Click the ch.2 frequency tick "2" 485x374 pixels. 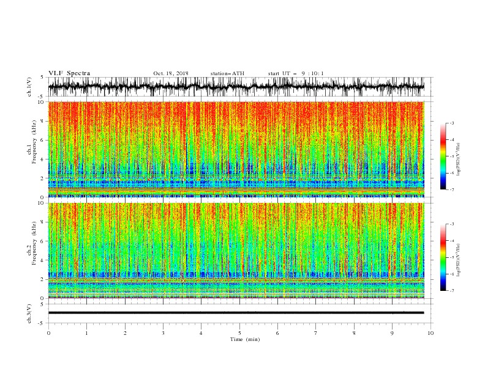tap(42, 279)
